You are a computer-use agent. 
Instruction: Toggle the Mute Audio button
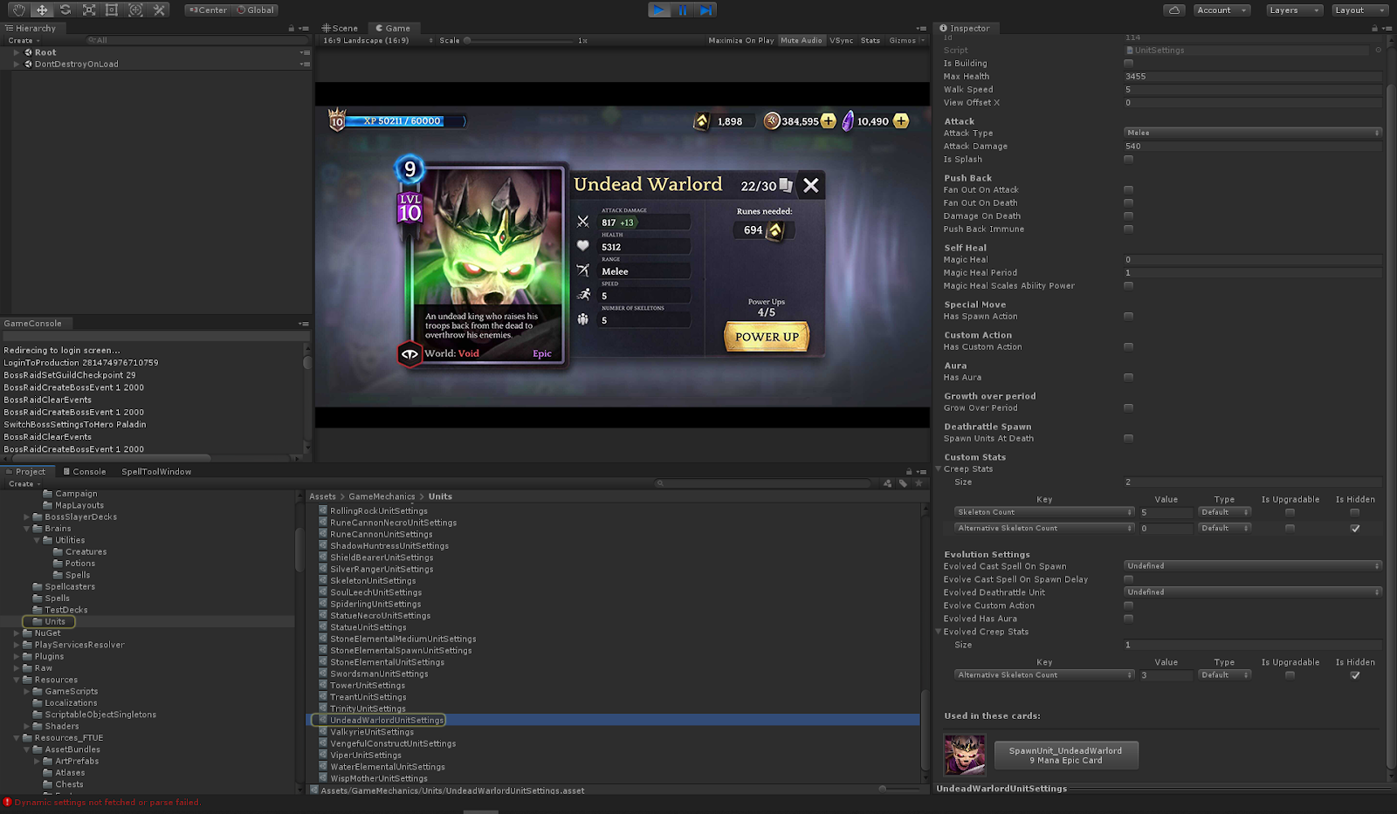pos(802,41)
